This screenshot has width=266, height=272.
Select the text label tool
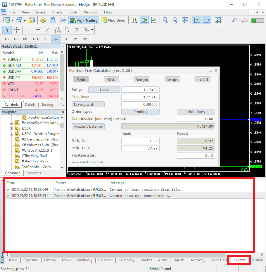[x=77, y=30]
